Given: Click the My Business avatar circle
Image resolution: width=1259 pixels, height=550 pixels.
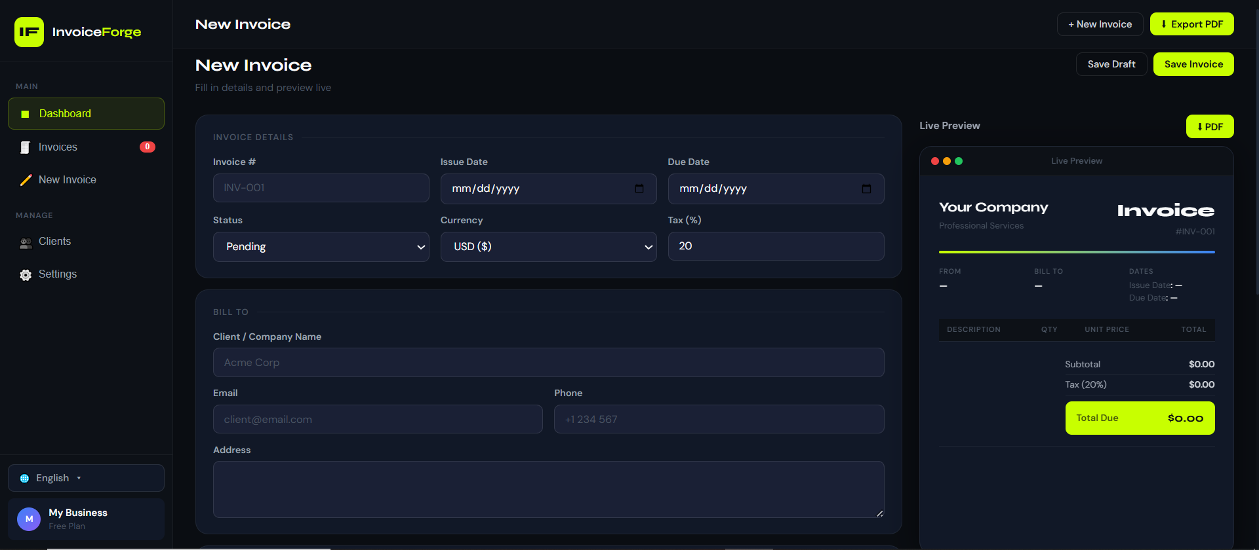Looking at the screenshot, I should [29, 519].
